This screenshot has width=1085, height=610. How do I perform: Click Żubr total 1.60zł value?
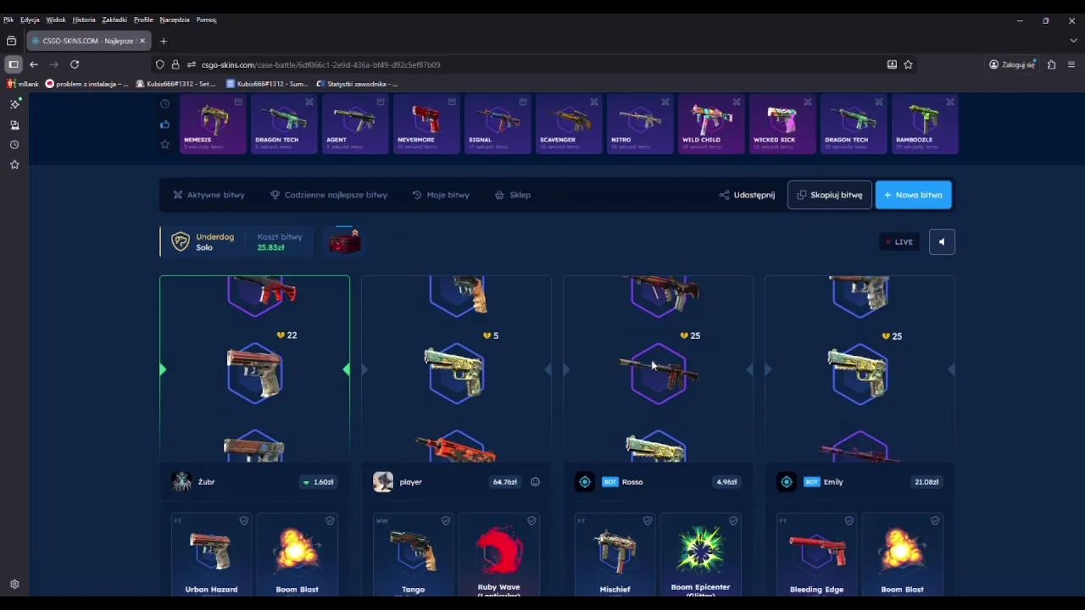(x=318, y=482)
